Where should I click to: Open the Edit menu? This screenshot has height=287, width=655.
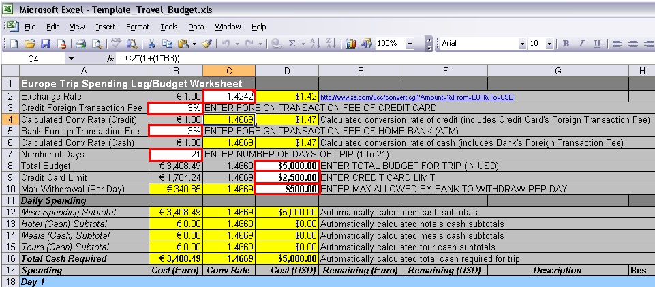(x=52, y=27)
